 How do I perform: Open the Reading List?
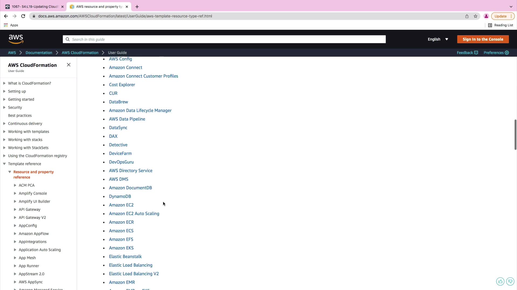click(501, 25)
